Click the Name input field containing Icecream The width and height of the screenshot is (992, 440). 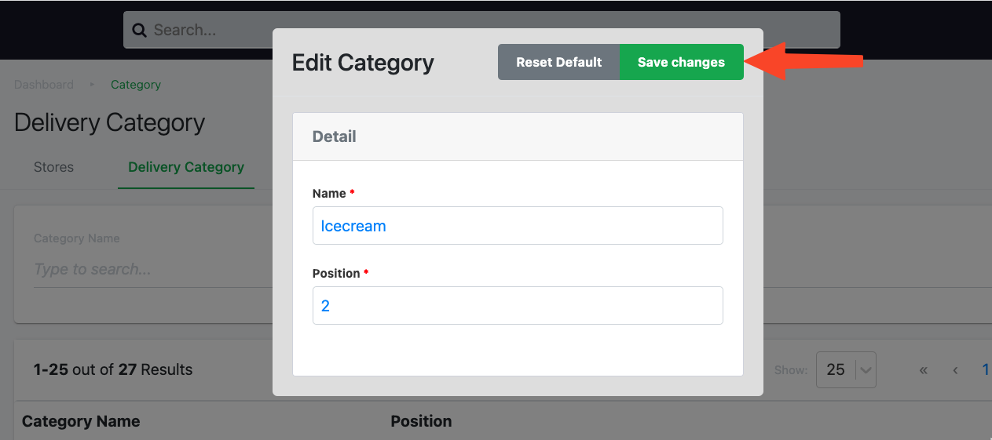518,226
